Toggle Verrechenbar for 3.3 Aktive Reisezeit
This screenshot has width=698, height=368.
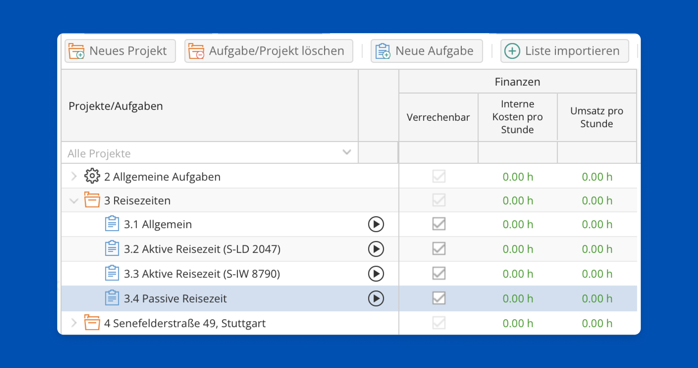[439, 273]
